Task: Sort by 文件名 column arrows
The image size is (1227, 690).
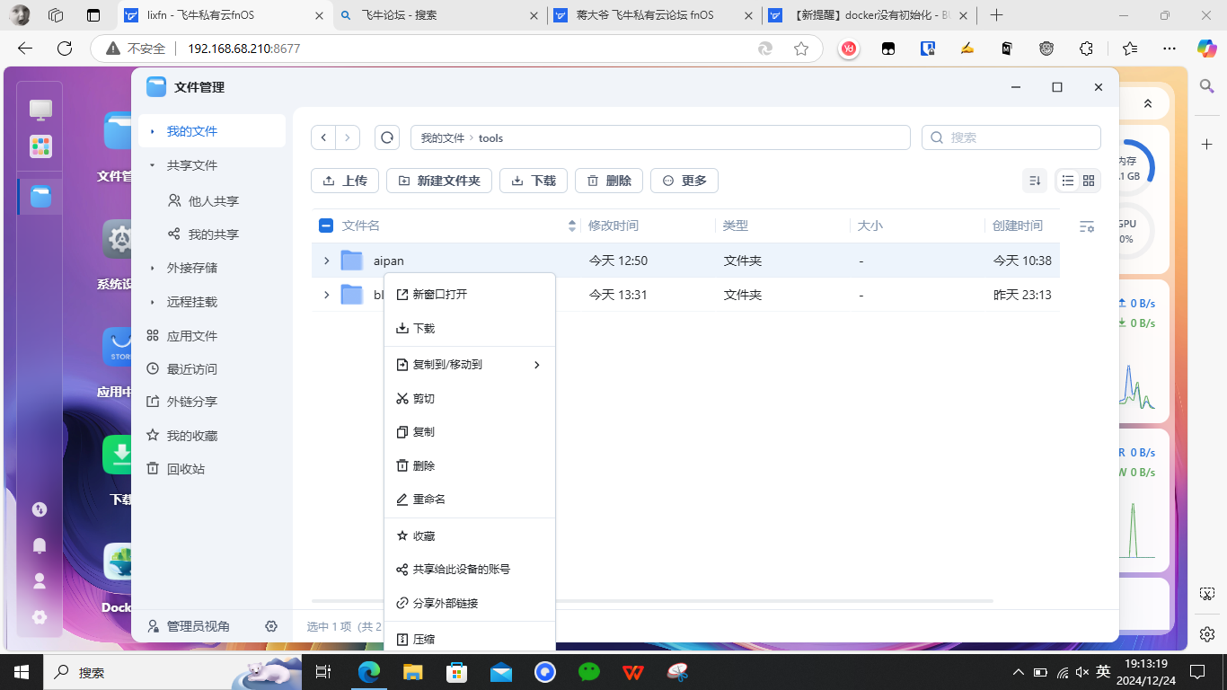Action: pyautogui.click(x=572, y=226)
